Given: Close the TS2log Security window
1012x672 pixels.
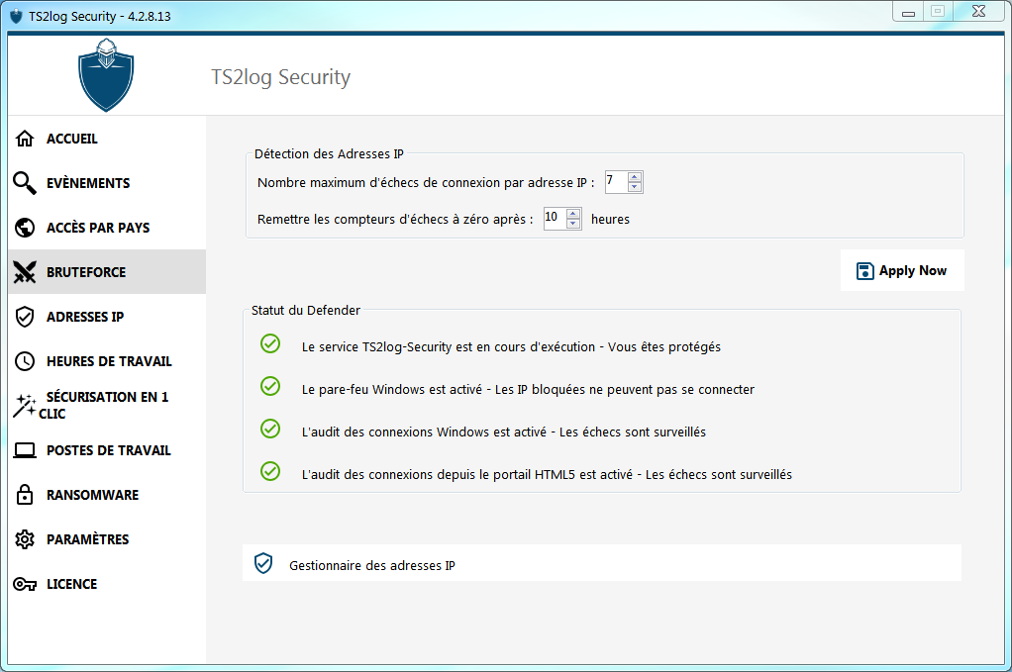Looking at the screenshot, I should pyautogui.click(x=978, y=12).
